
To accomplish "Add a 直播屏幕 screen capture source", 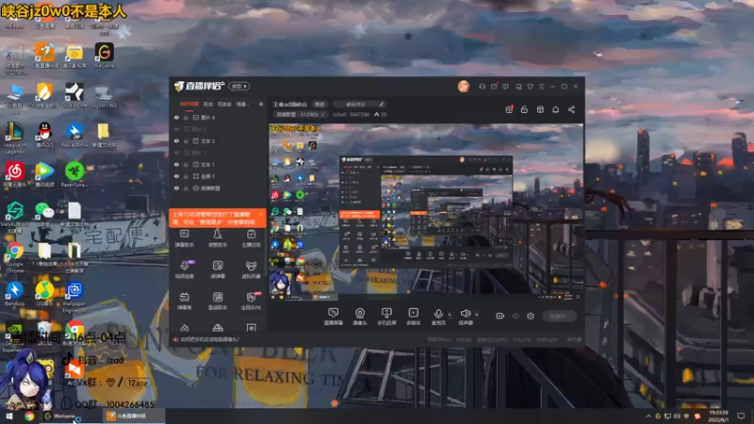I will [334, 317].
